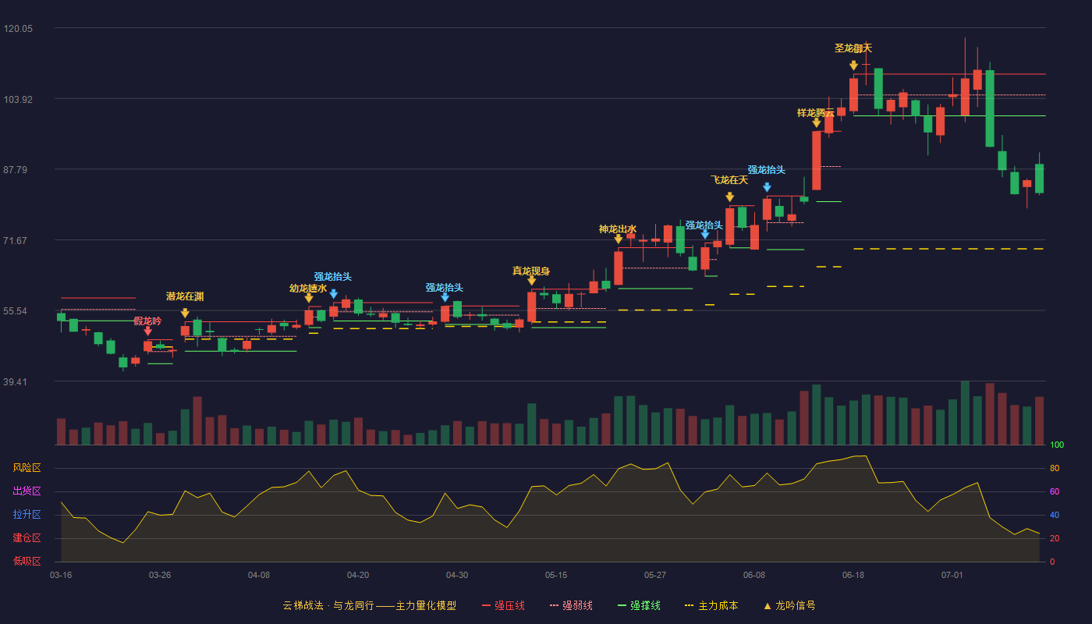Click the 05-27 date label

coord(655,575)
